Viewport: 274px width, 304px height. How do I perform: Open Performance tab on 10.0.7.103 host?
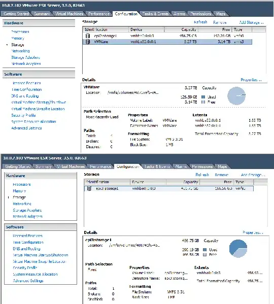100,166
